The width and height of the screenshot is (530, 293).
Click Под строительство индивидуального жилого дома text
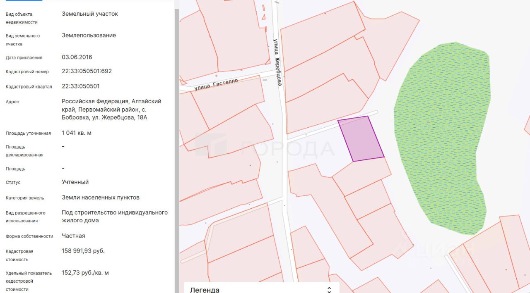click(x=115, y=216)
